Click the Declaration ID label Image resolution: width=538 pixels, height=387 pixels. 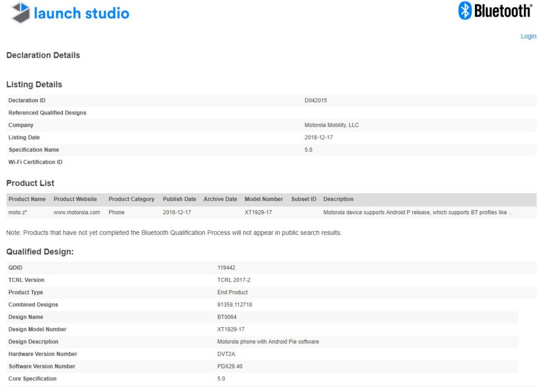pos(27,100)
